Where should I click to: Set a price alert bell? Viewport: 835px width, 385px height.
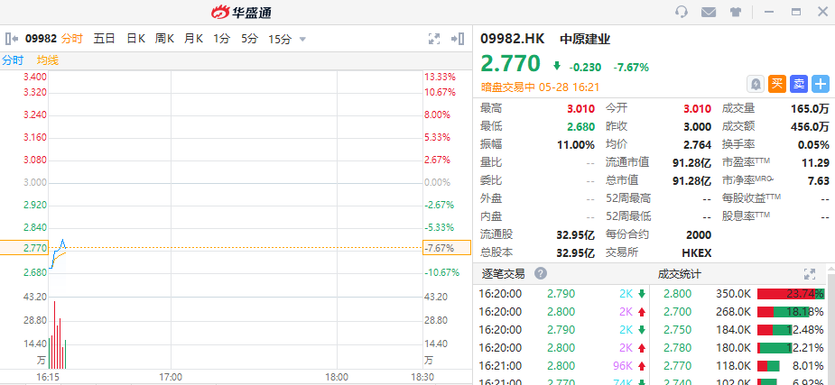pos(756,84)
